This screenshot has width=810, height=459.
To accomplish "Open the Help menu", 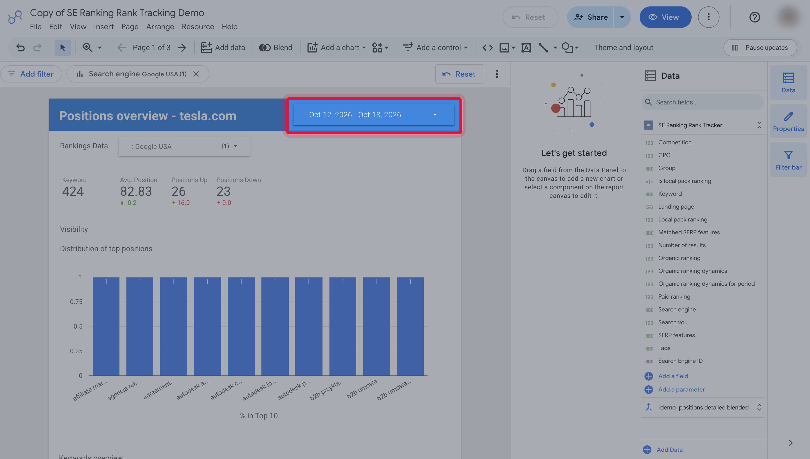I will point(230,27).
